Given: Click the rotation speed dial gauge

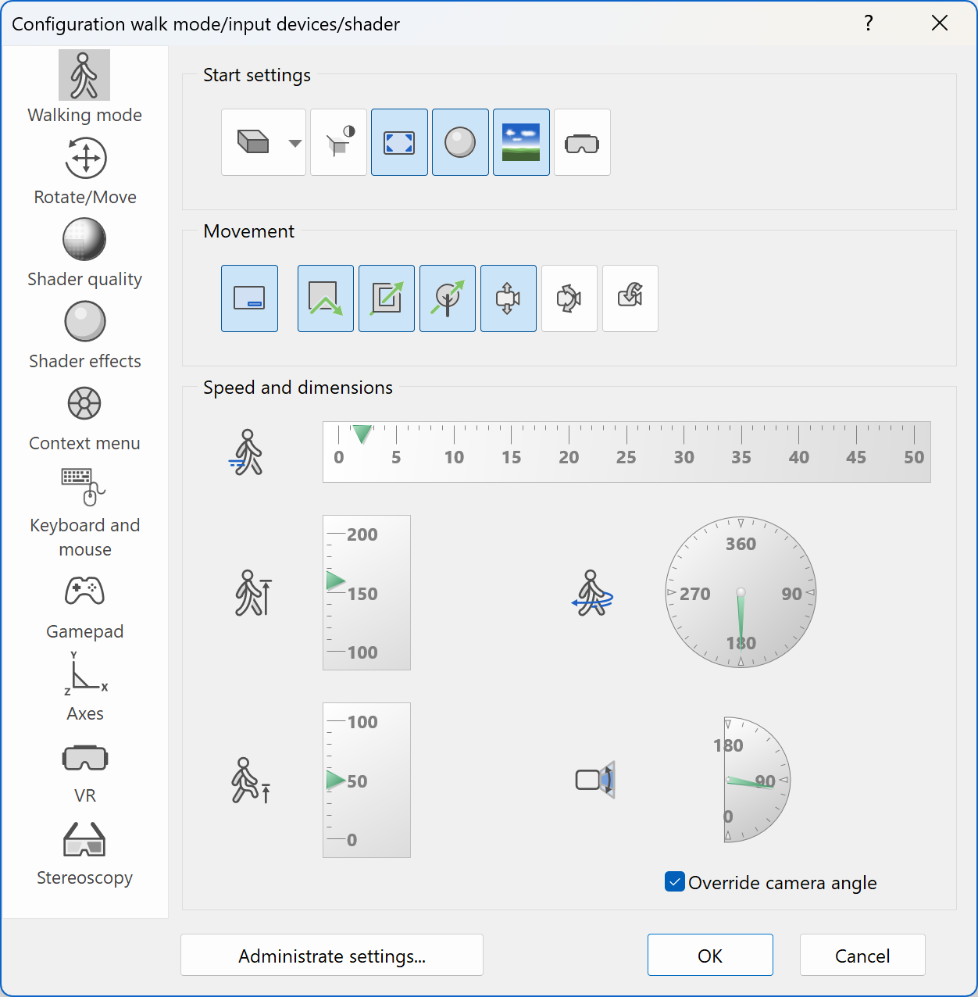Looking at the screenshot, I should pos(741,592).
